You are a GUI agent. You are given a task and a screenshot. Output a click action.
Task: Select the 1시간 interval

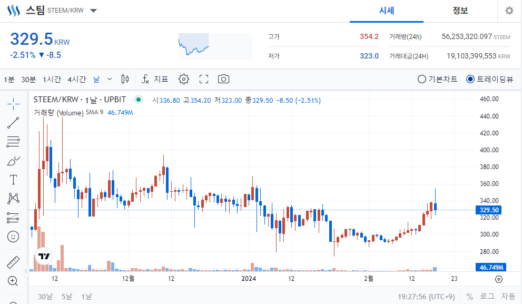click(x=52, y=79)
